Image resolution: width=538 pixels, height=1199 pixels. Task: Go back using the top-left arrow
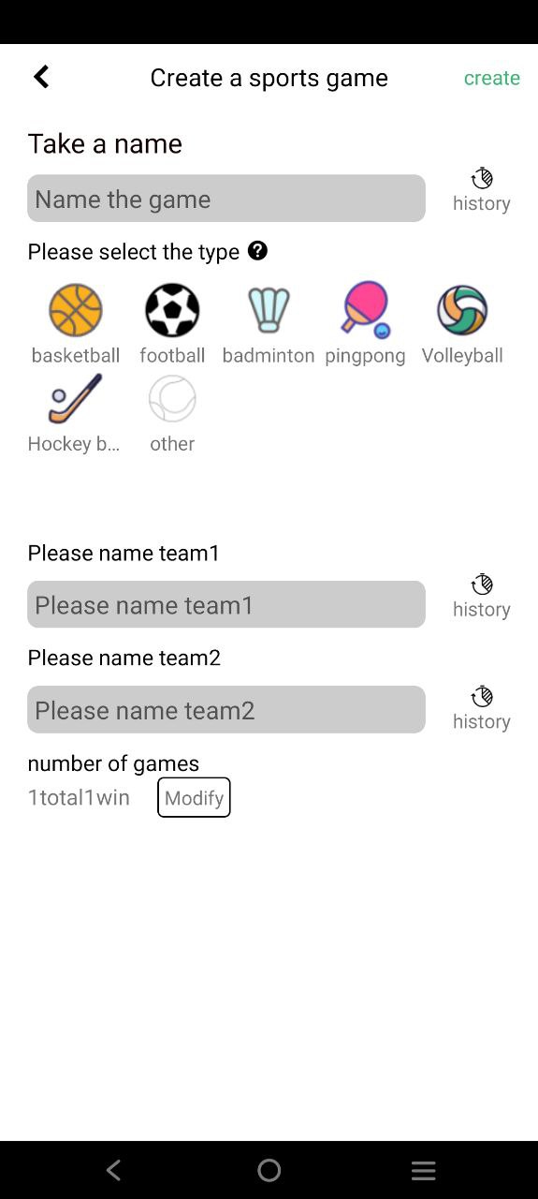click(x=41, y=77)
